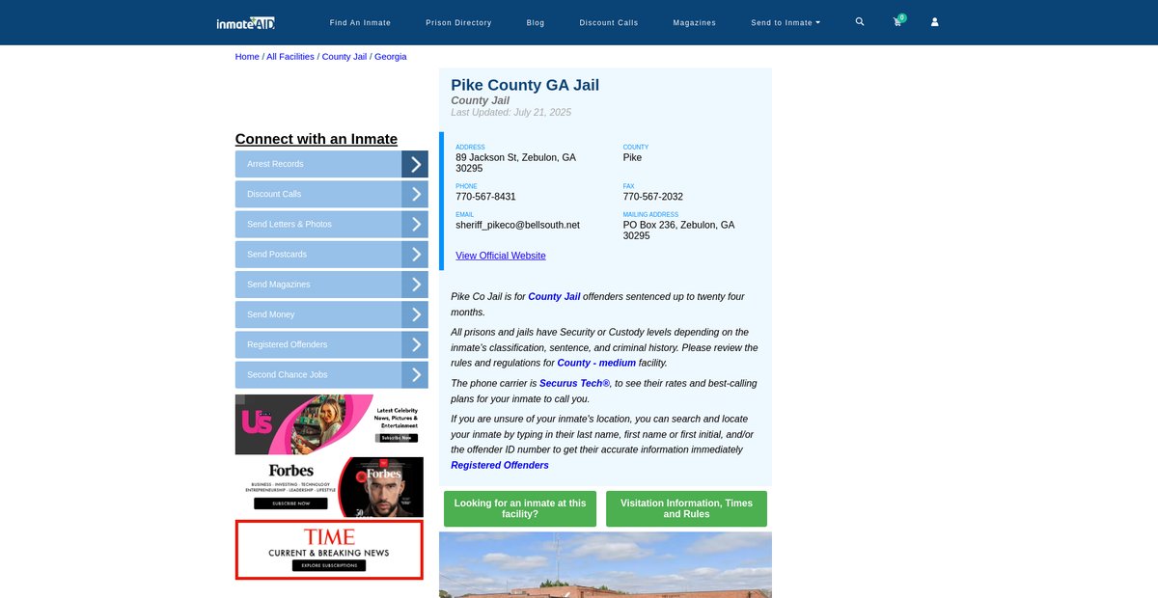Image resolution: width=1158 pixels, height=598 pixels.
Task: Click the Pike County GA Jail title
Action: pyautogui.click(x=525, y=85)
